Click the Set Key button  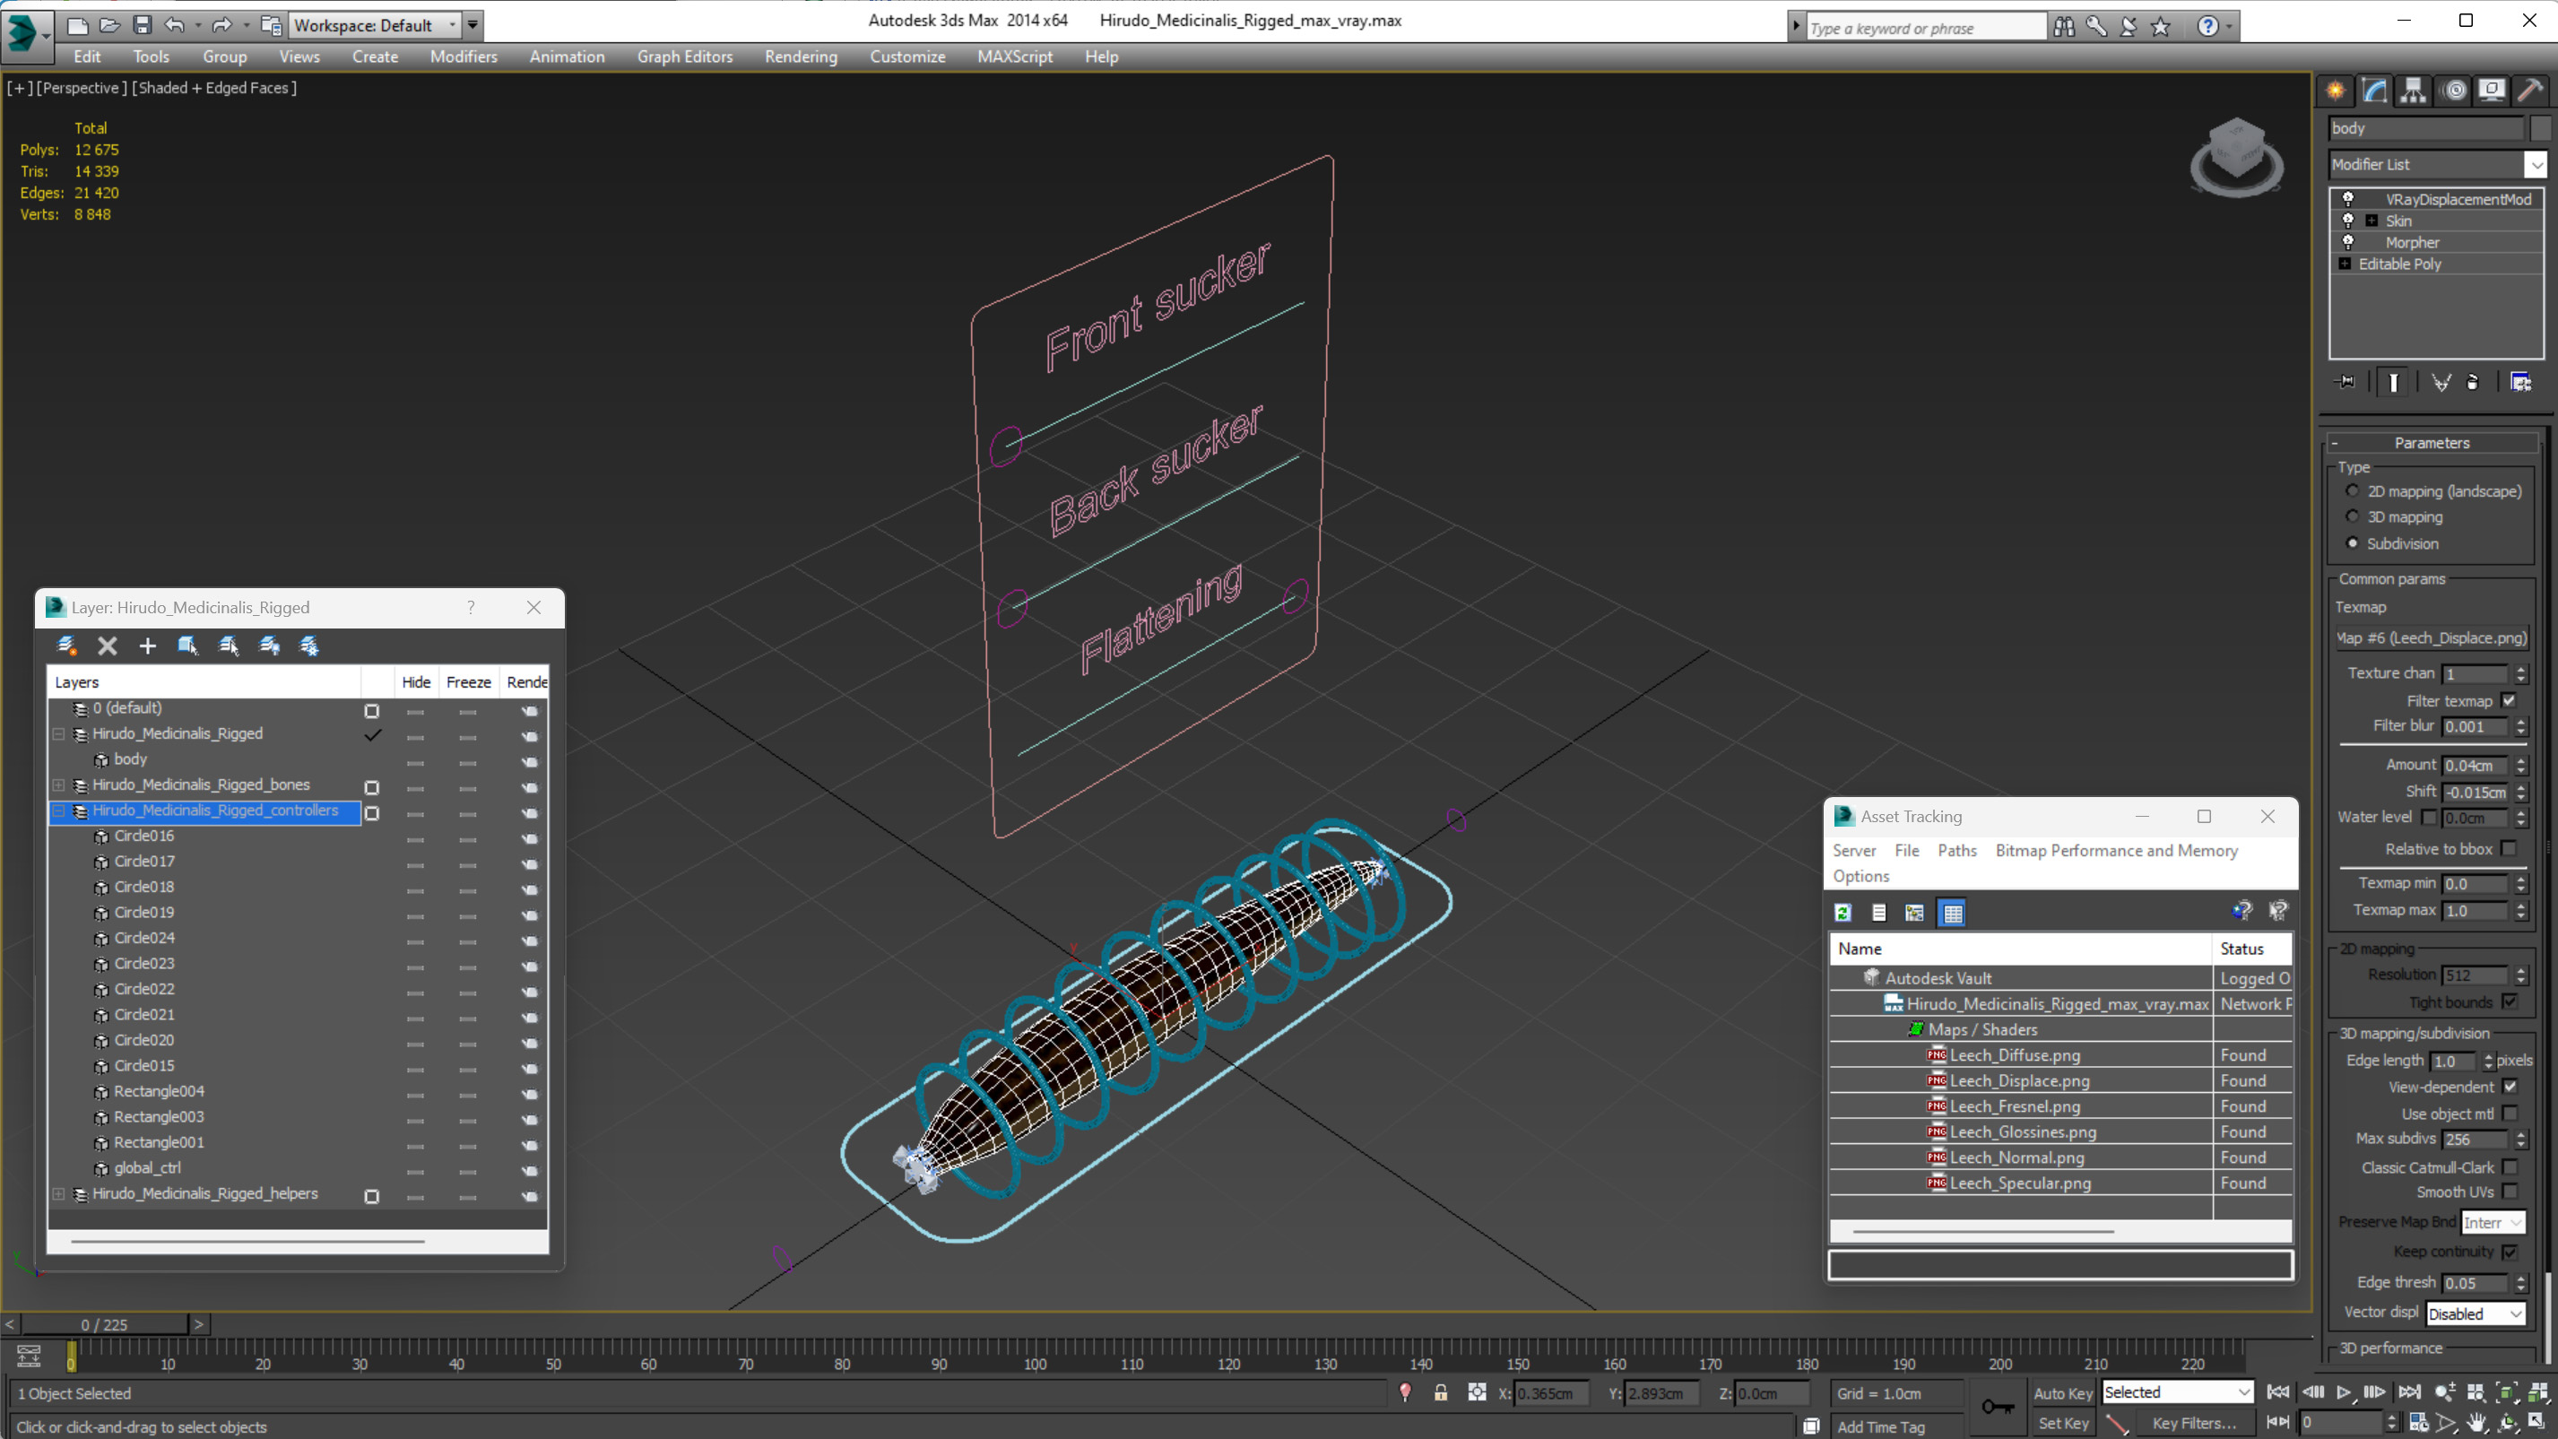pyautogui.click(x=2062, y=1422)
